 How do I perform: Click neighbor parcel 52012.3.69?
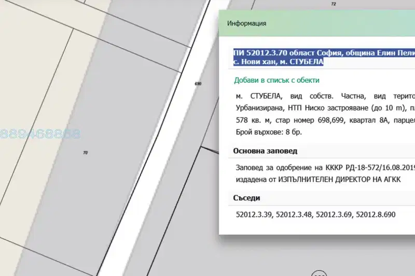pos(334,214)
